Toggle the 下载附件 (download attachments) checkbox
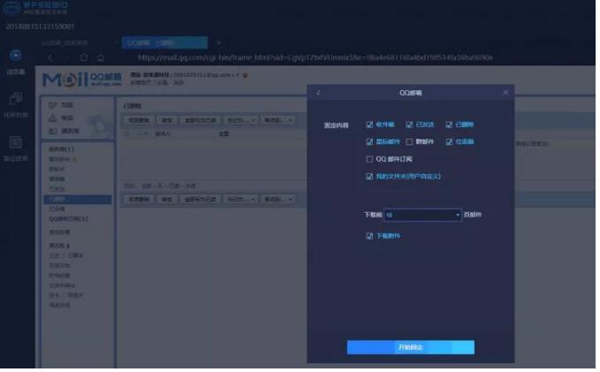Image resolution: width=600 pixels, height=372 pixels. pyautogui.click(x=369, y=236)
